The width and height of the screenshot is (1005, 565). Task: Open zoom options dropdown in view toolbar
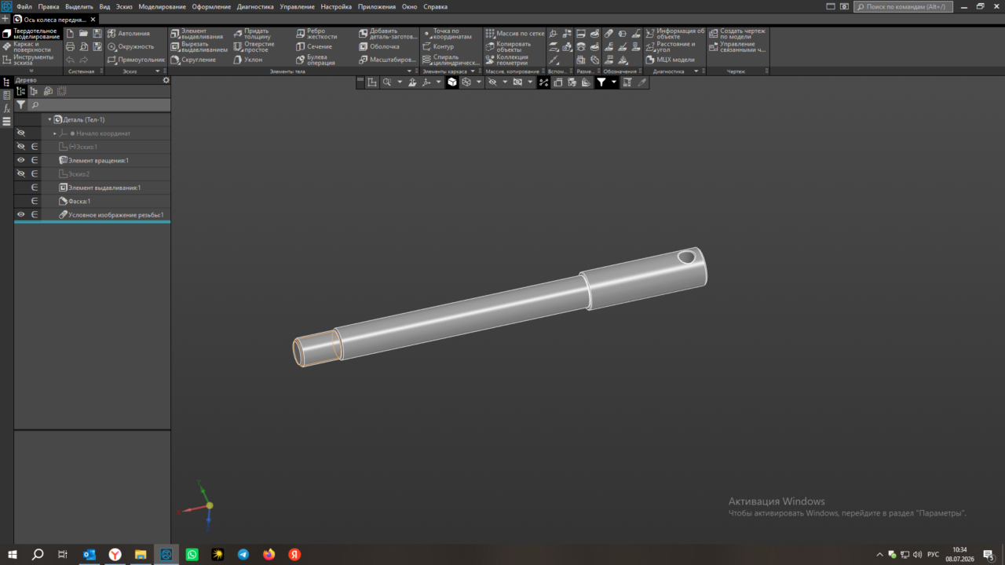pyautogui.click(x=399, y=82)
